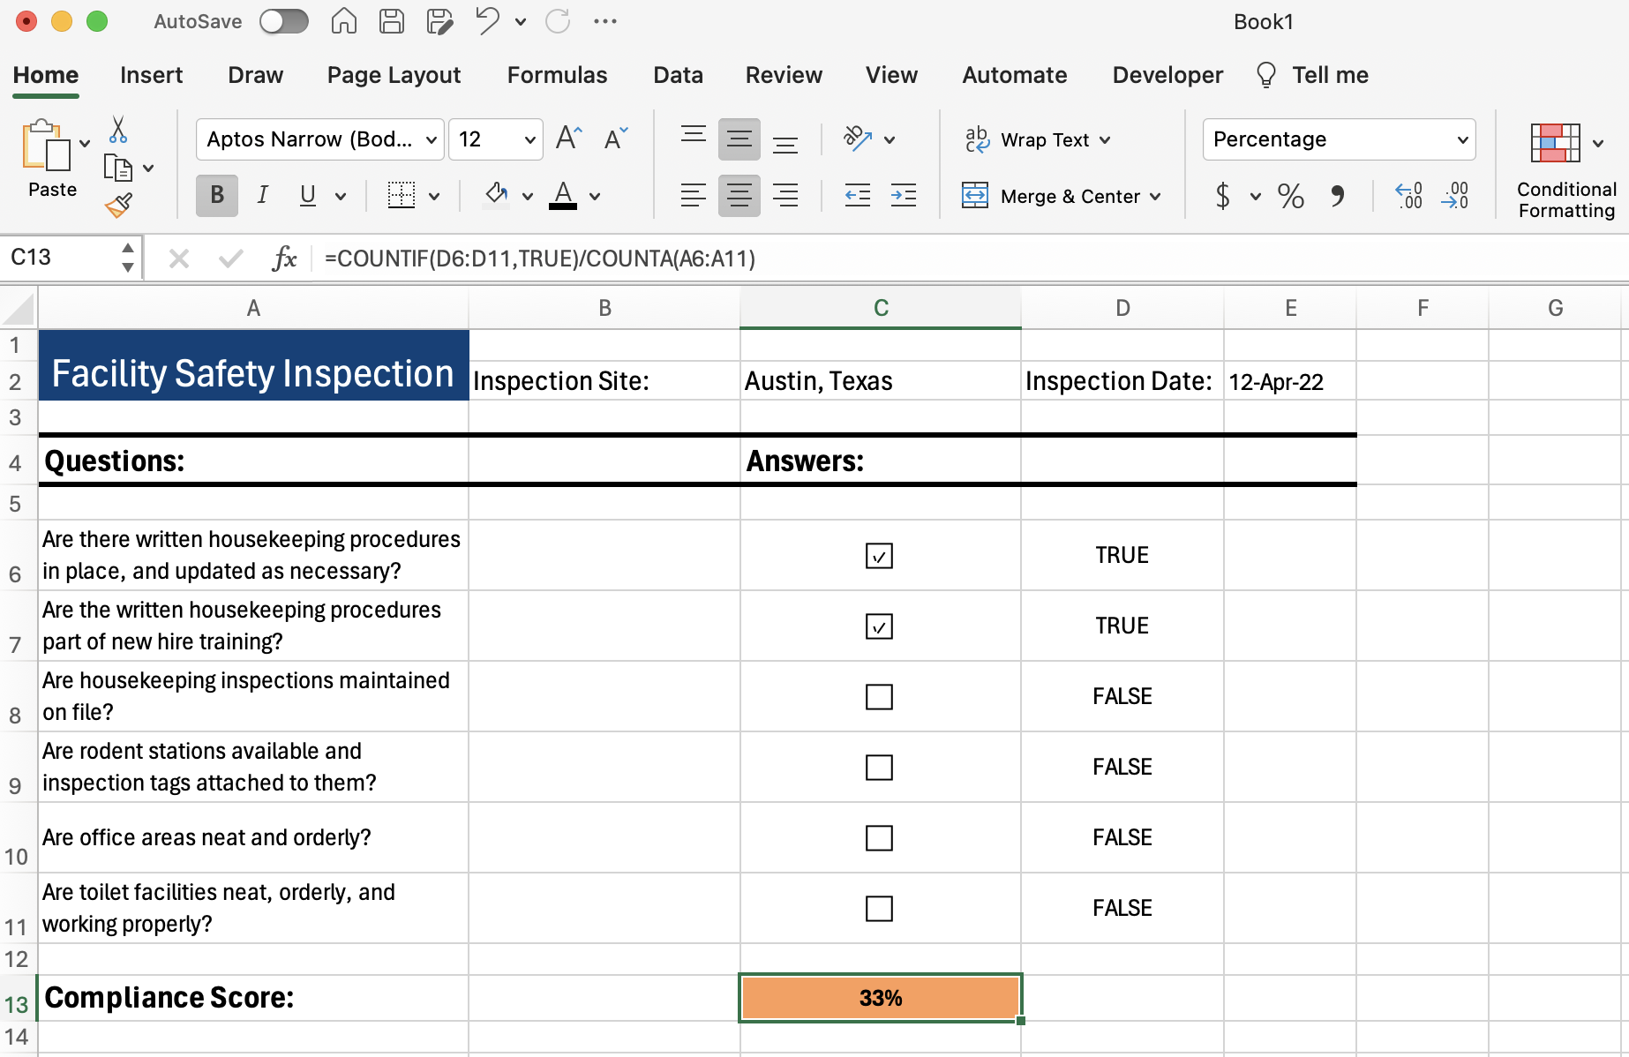Check the office areas neat checkbox
The height and width of the screenshot is (1057, 1629).
879,837
